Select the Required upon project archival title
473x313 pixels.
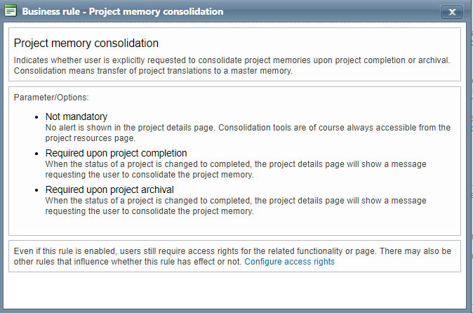(x=109, y=189)
